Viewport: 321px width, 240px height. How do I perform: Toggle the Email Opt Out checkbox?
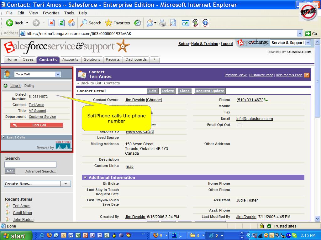tap(239, 125)
